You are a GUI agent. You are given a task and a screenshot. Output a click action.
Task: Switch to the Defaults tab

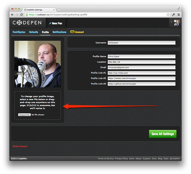point(34,32)
